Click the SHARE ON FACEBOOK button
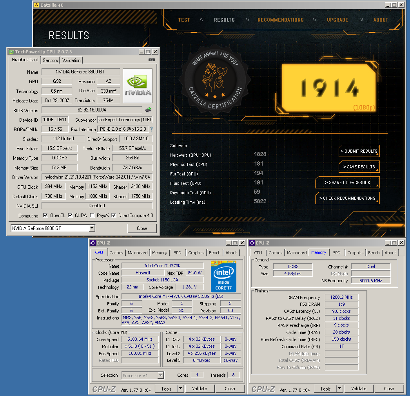Screen dimensions: 410x396 point(348,182)
